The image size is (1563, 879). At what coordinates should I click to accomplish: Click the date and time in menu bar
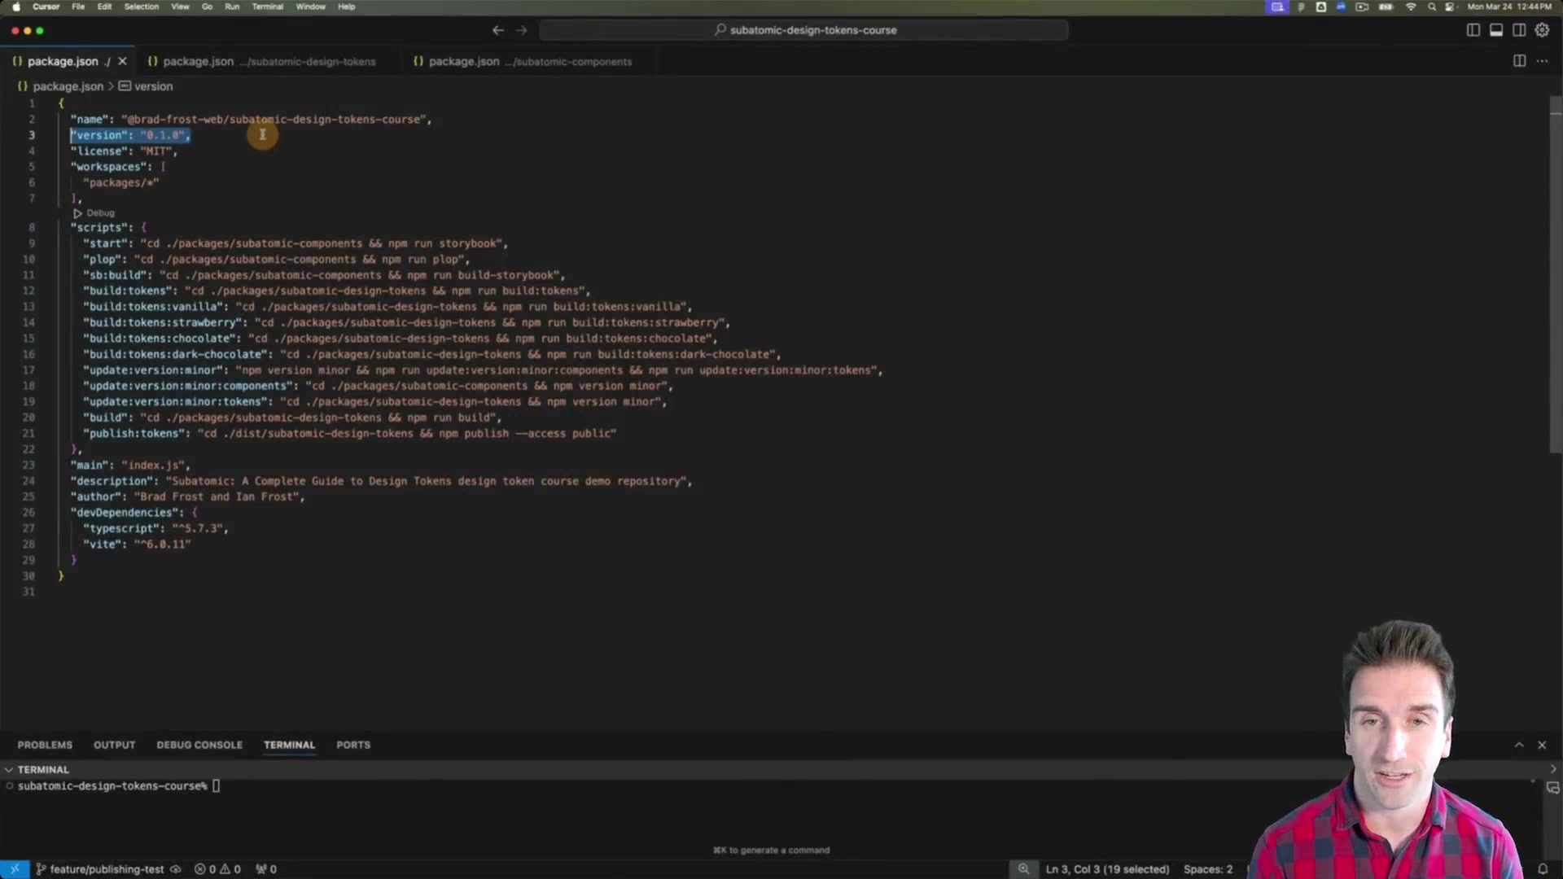tap(1509, 7)
